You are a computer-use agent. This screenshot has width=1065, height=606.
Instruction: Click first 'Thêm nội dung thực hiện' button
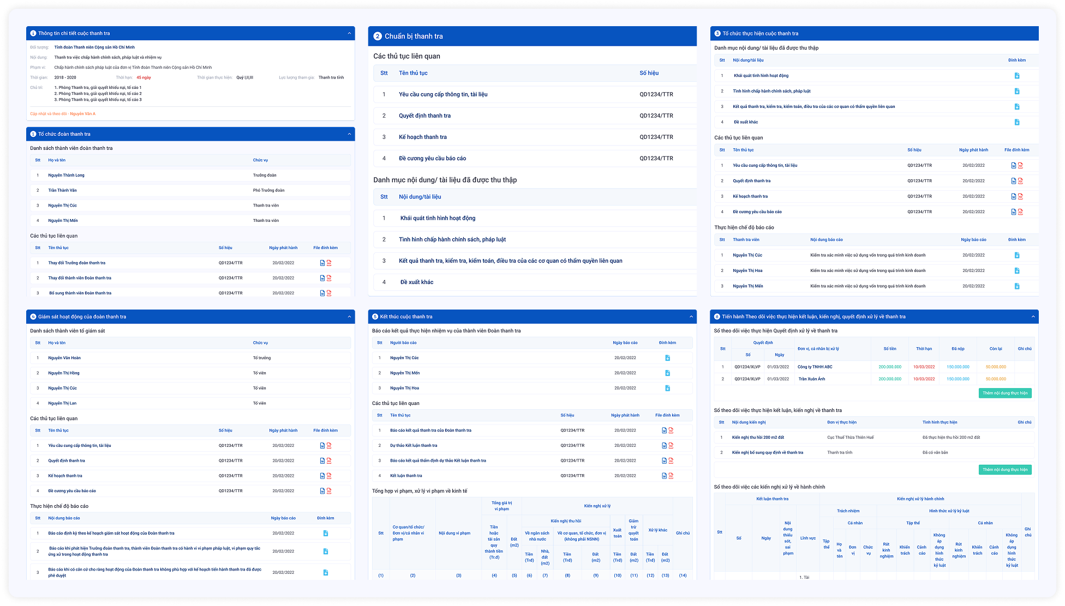[1004, 393]
